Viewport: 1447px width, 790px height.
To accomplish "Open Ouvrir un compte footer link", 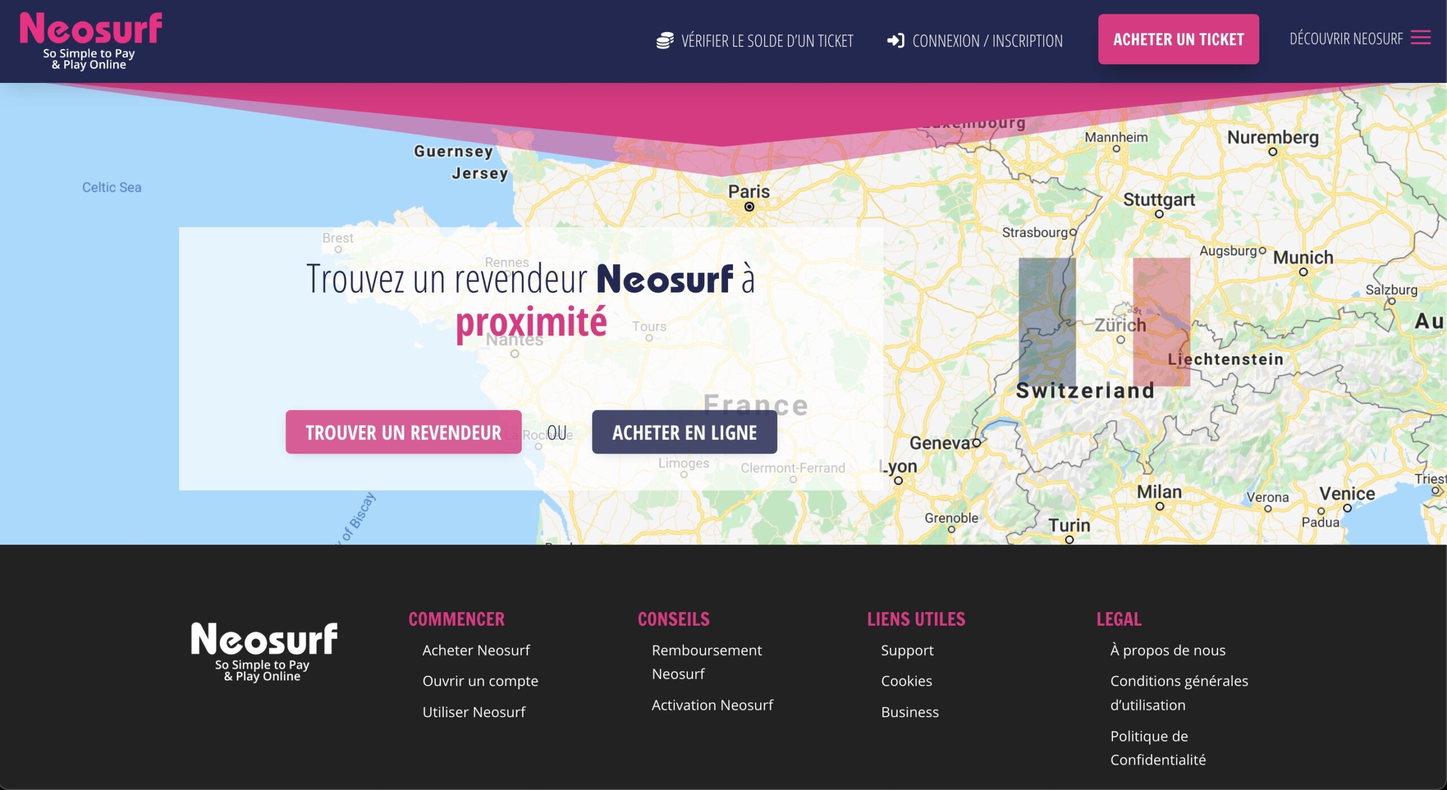I will tap(480, 681).
